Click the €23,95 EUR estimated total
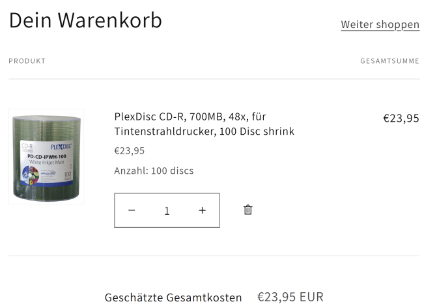Screen dimensions: 424x304 290,297
